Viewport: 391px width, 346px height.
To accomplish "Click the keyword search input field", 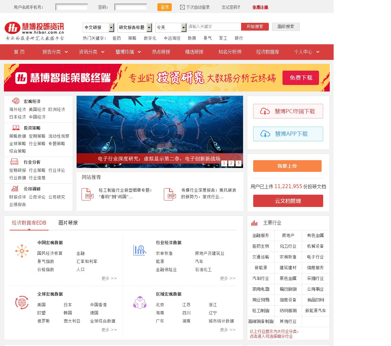I will click(214, 27).
